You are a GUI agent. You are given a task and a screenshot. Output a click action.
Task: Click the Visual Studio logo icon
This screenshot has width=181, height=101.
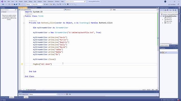click(x=2, y=1)
